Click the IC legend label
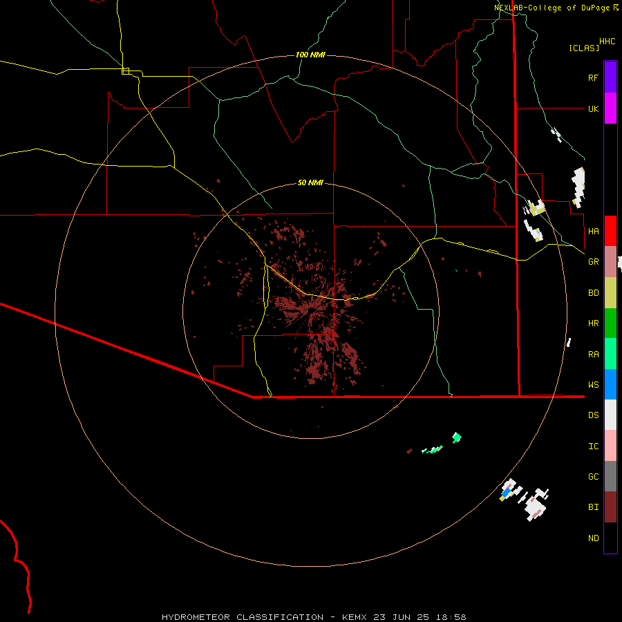This screenshot has width=622, height=622. [x=593, y=446]
